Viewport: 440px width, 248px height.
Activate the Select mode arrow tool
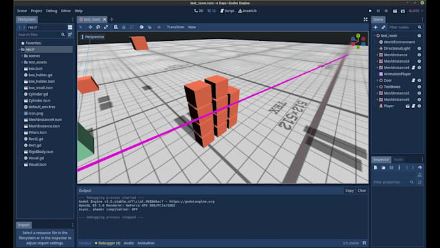coord(80,27)
